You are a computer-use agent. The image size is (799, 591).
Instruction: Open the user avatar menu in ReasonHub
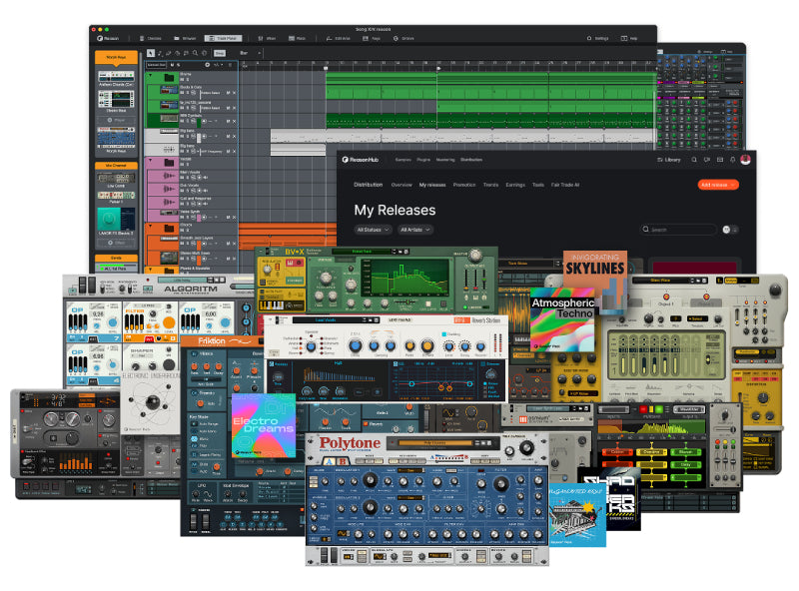pyautogui.click(x=745, y=160)
